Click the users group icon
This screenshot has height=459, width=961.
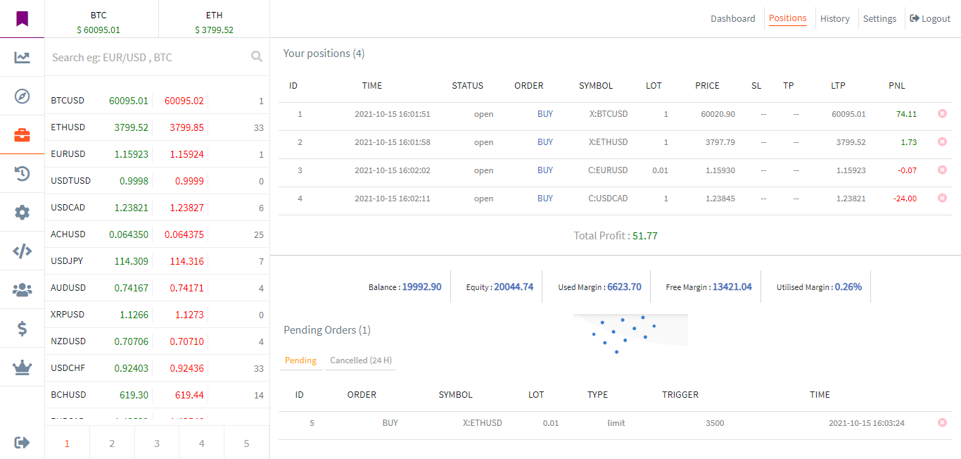coord(22,289)
